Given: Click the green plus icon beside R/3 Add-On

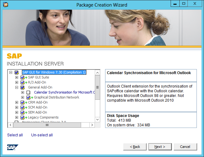Looking at the screenshot, I should (x=26, y=83).
